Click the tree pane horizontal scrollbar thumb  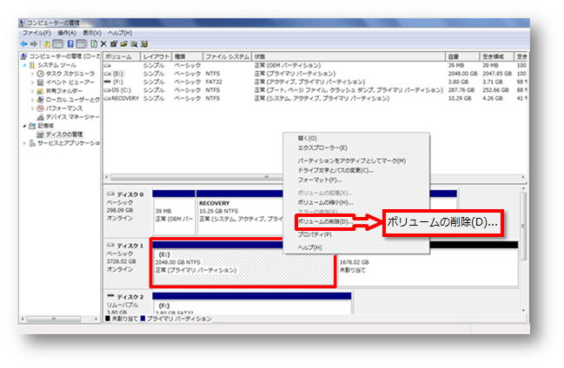point(53,319)
